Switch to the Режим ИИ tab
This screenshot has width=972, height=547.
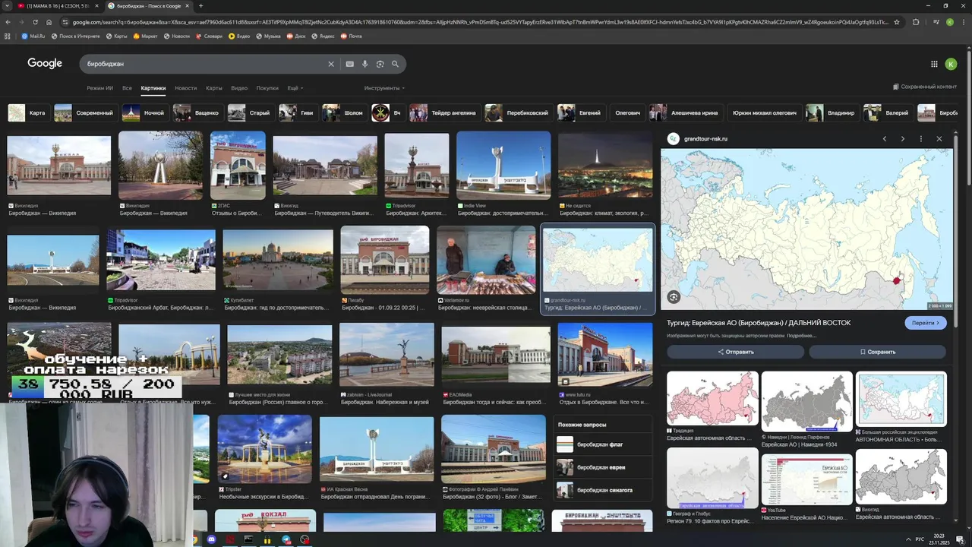point(99,88)
